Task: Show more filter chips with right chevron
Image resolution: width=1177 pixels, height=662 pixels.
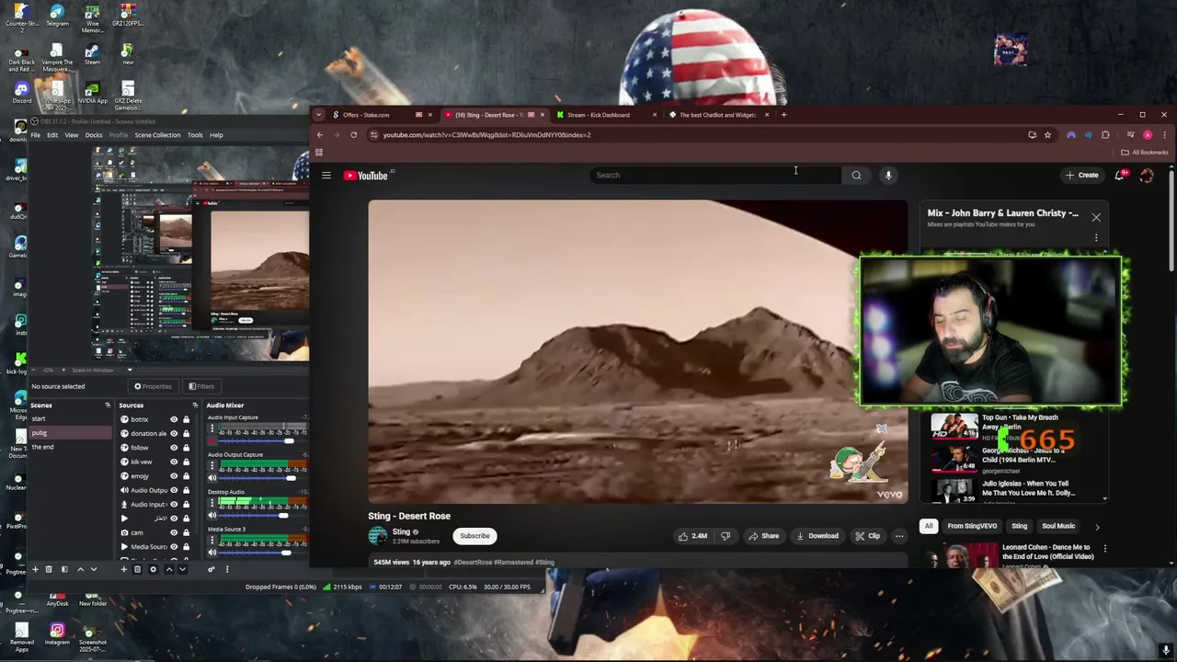Action: (1097, 527)
